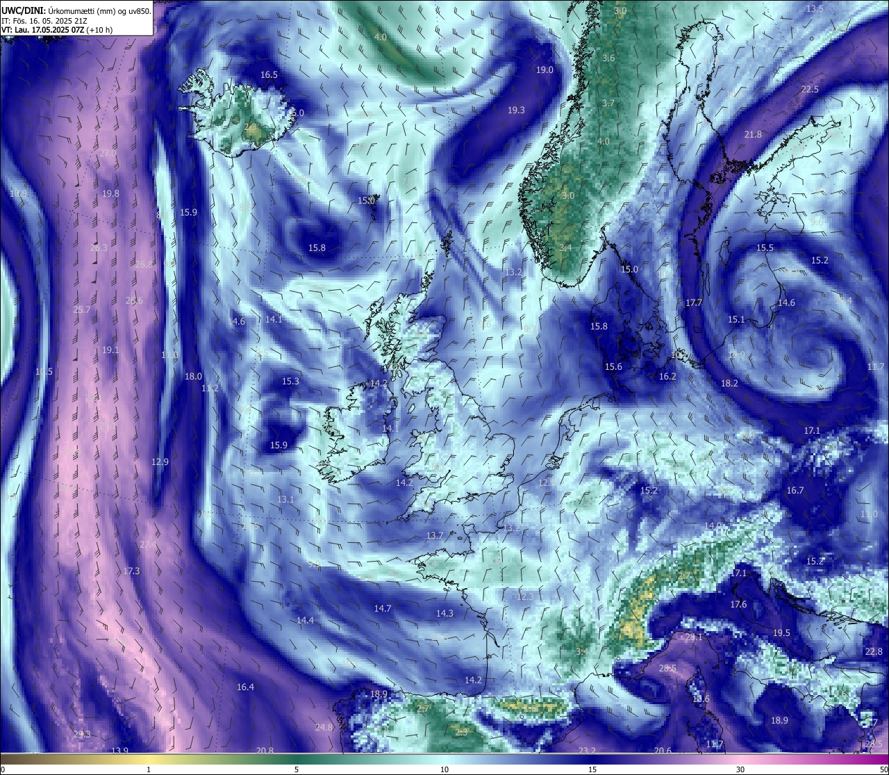Click the 22.8 map value

tap(874, 651)
